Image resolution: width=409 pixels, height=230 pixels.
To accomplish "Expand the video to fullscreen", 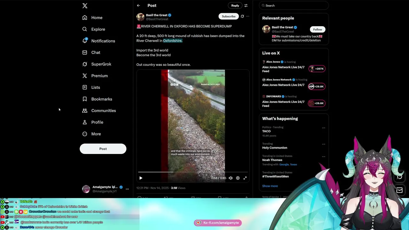I will [x=245, y=178].
